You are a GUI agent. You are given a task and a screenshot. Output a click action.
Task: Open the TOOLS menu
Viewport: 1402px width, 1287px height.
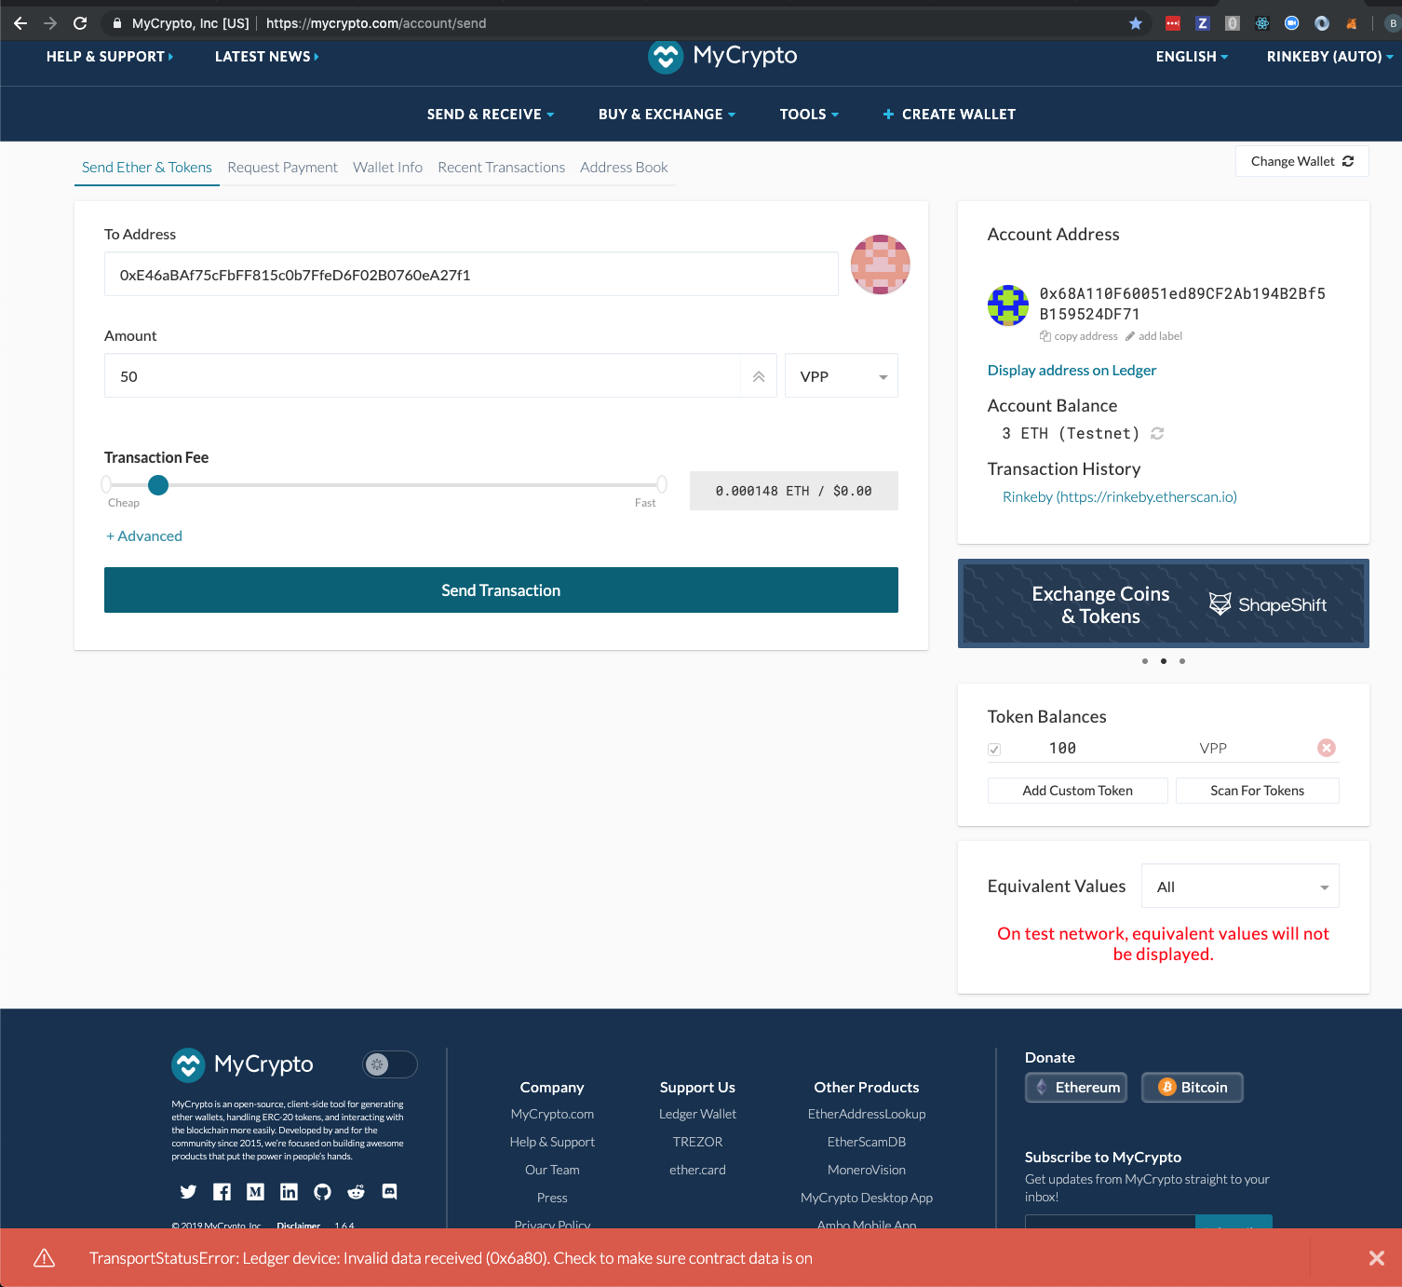pyautogui.click(x=807, y=114)
